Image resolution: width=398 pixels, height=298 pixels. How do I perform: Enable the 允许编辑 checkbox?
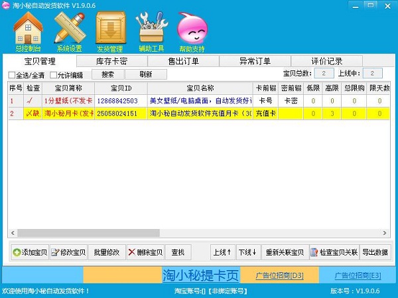53,75
